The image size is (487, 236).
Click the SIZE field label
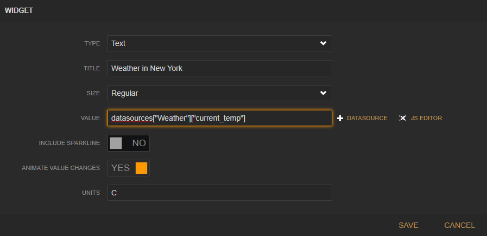click(93, 93)
